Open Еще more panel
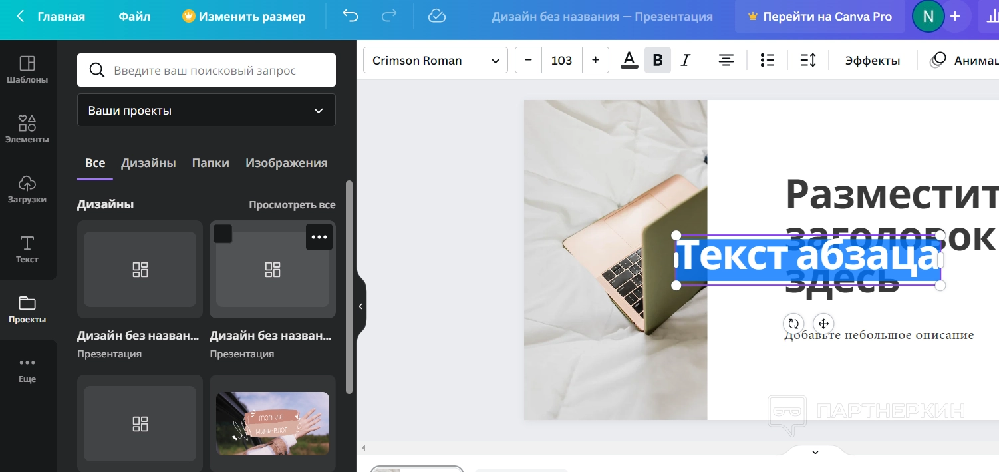 click(27, 370)
